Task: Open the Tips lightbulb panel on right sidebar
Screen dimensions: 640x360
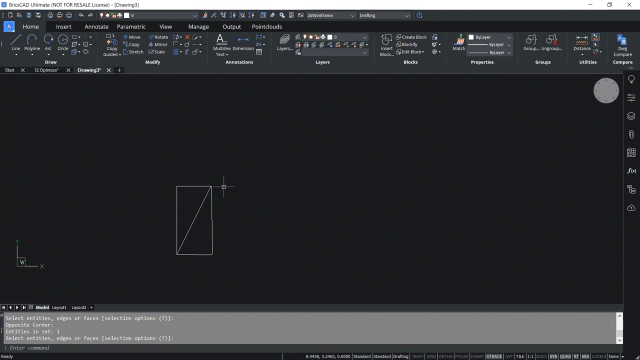Action: (631, 79)
